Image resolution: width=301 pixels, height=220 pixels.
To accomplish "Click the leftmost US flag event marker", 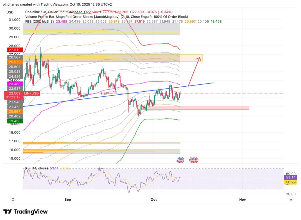I will tap(180, 160).
